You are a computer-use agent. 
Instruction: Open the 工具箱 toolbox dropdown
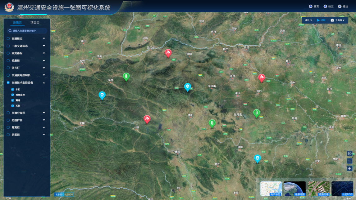(337, 20)
